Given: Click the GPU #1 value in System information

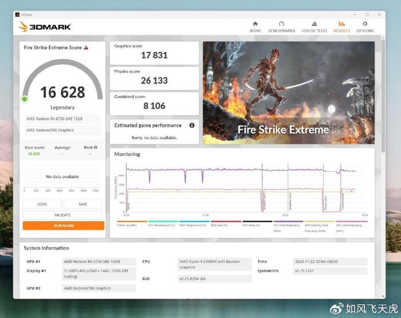Looking at the screenshot, I should click(x=99, y=261).
